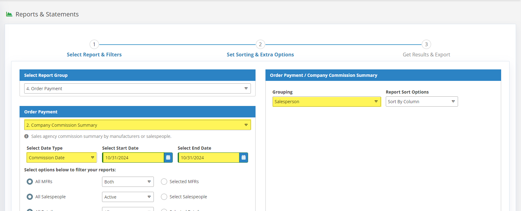
Task: Click the info icon beside commission summary description
Action: point(26,136)
